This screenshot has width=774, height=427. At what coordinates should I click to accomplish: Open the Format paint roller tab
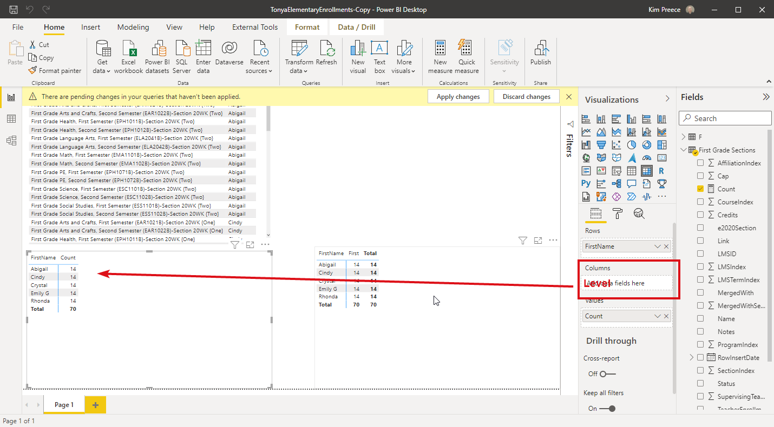click(618, 213)
